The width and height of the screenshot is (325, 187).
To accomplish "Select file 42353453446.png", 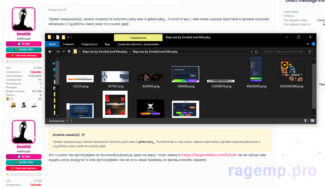I will (291, 74).
